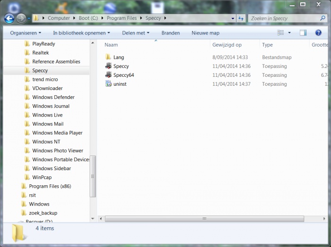The width and height of the screenshot is (331, 247).
Task: Select zoek_backup folder in the tree
Action: click(43, 213)
